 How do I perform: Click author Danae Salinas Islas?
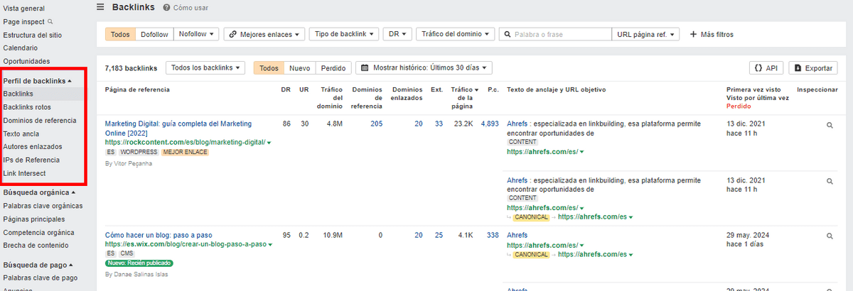[x=136, y=274]
